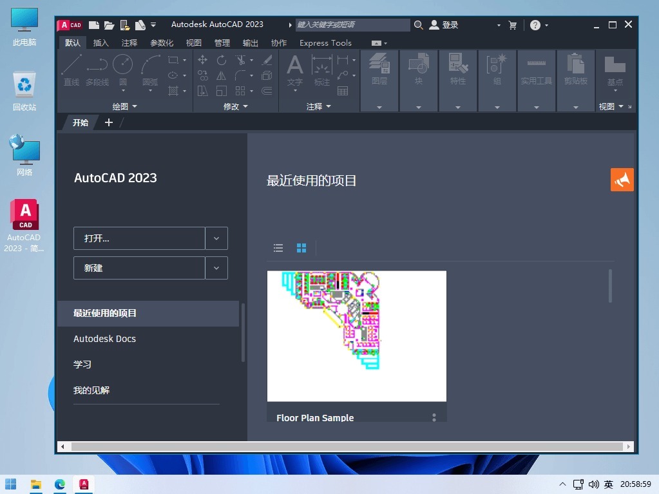Open the 图层 (Layers) properties icon
The height and width of the screenshot is (494, 659).
[x=379, y=64]
